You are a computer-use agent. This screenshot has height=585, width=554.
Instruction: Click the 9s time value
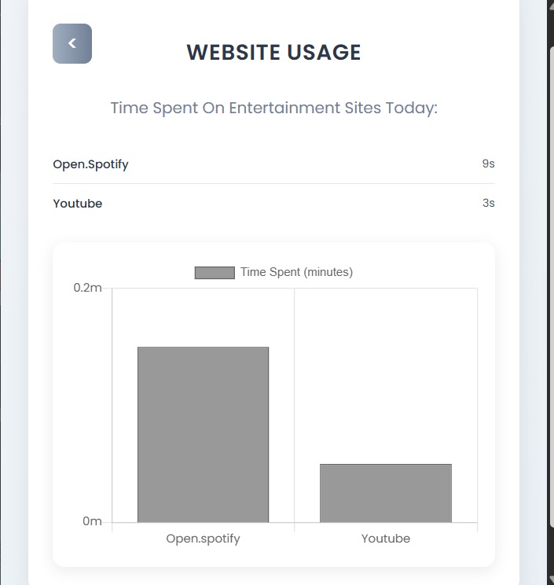pyautogui.click(x=488, y=164)
